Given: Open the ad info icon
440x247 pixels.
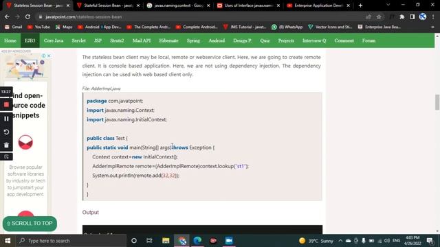Looking at the screenshot, I should coord(44,56).
